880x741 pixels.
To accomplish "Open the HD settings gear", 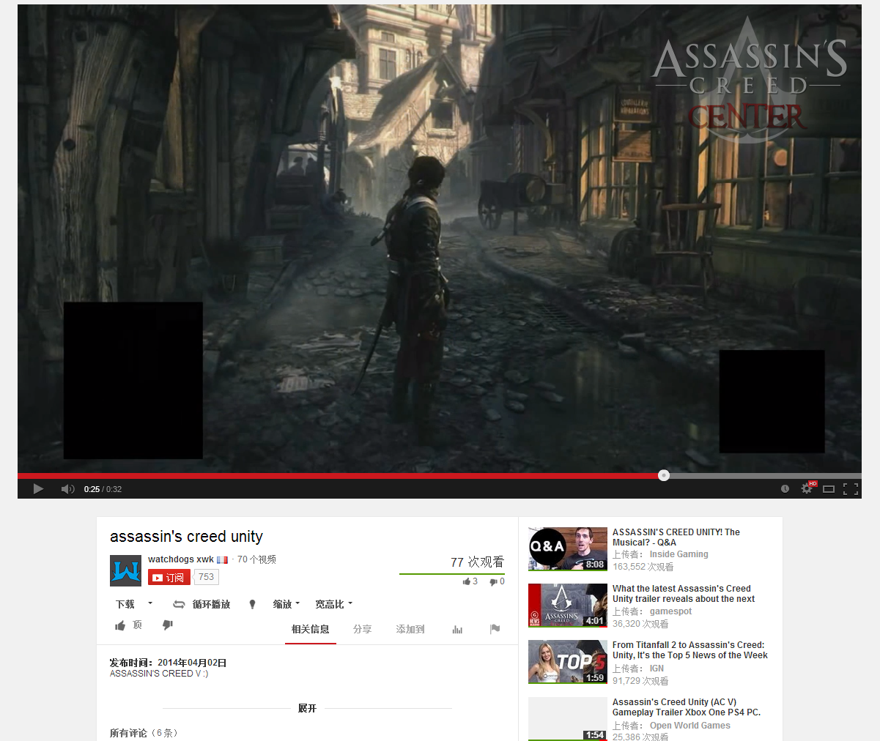I will tap(807, 488).
